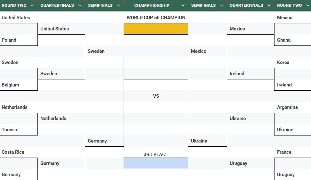Image resolution: width=311 pixels, height=180 pixels.
Task: Open left SEMIFINALS filter dropdown arrow
Action: point(119,5)
